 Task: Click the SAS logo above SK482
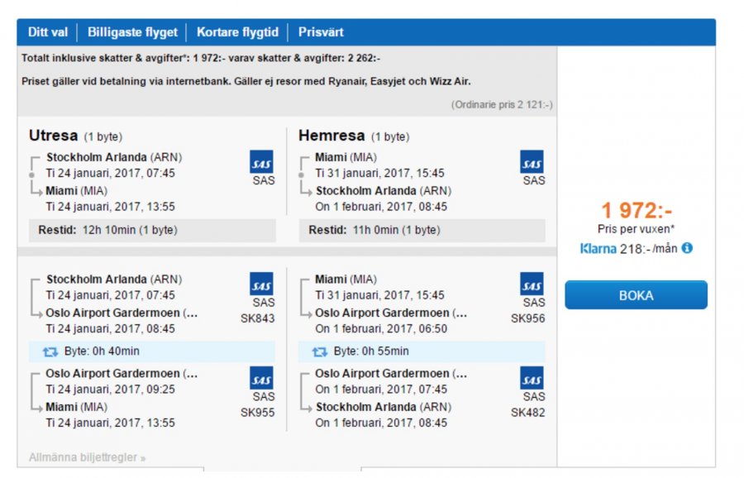[532, 378]
